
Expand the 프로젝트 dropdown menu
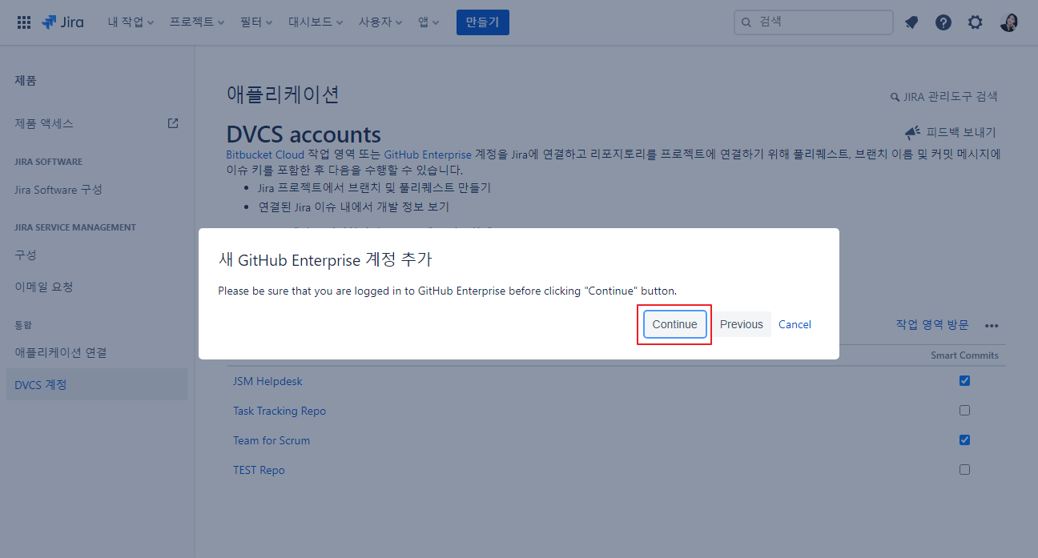click(197, 22)
